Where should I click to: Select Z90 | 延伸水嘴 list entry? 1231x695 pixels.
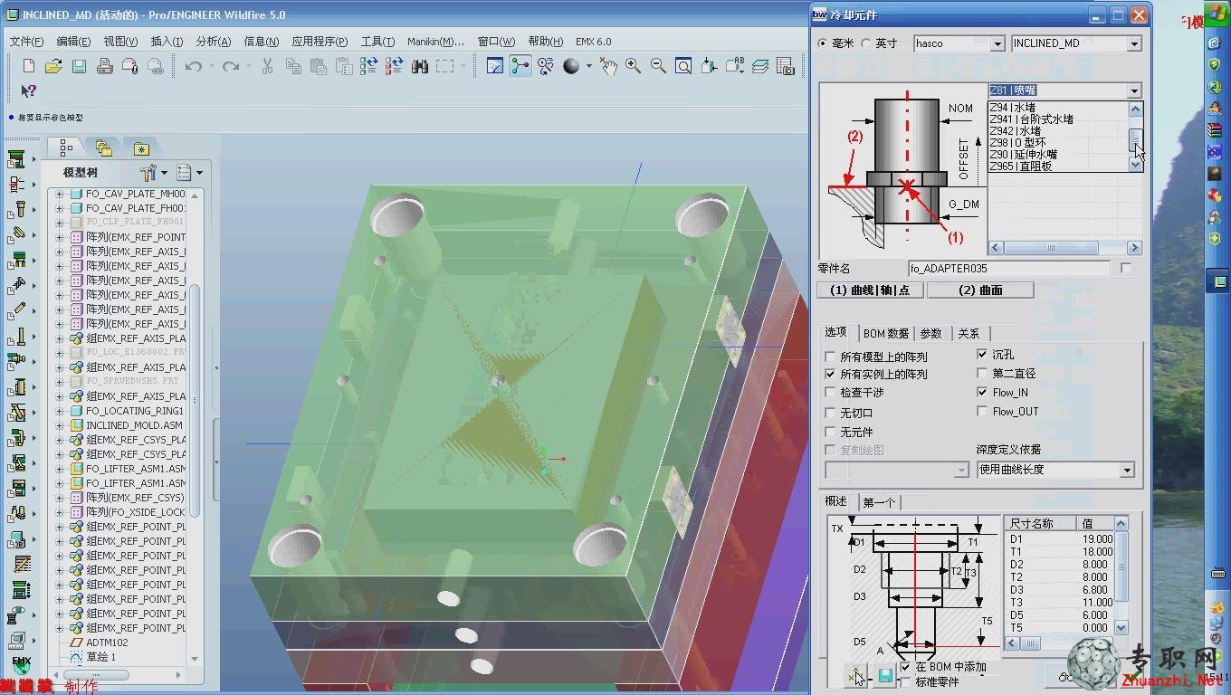[1023, 155]
